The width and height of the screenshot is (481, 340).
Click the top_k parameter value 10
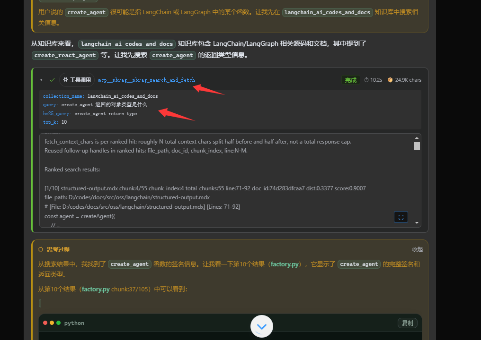pyautogui.click(x=64, y=122)
